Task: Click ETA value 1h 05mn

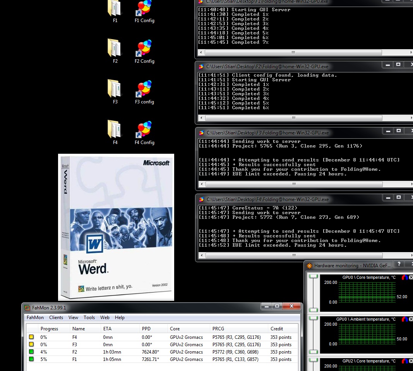Action: (x=112, y=359)
